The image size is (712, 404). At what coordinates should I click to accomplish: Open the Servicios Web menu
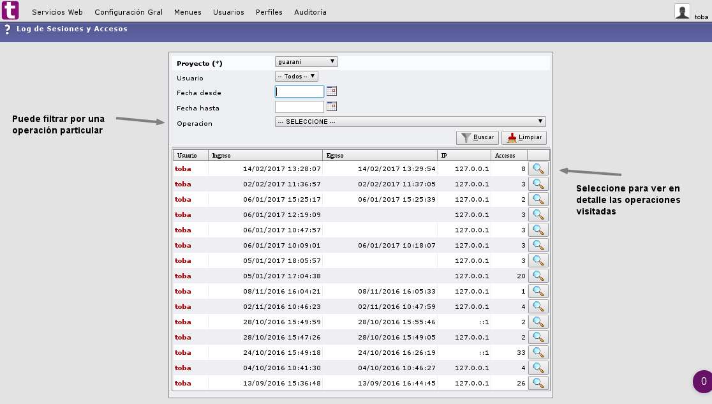click(57, 12)
